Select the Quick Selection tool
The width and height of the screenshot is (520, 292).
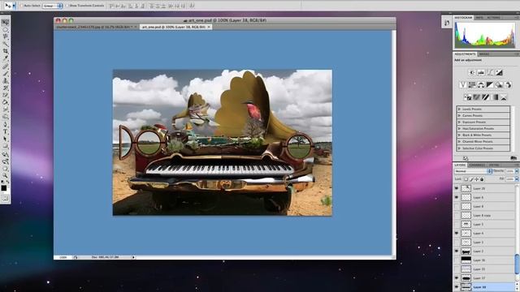[x=6, y=44]
